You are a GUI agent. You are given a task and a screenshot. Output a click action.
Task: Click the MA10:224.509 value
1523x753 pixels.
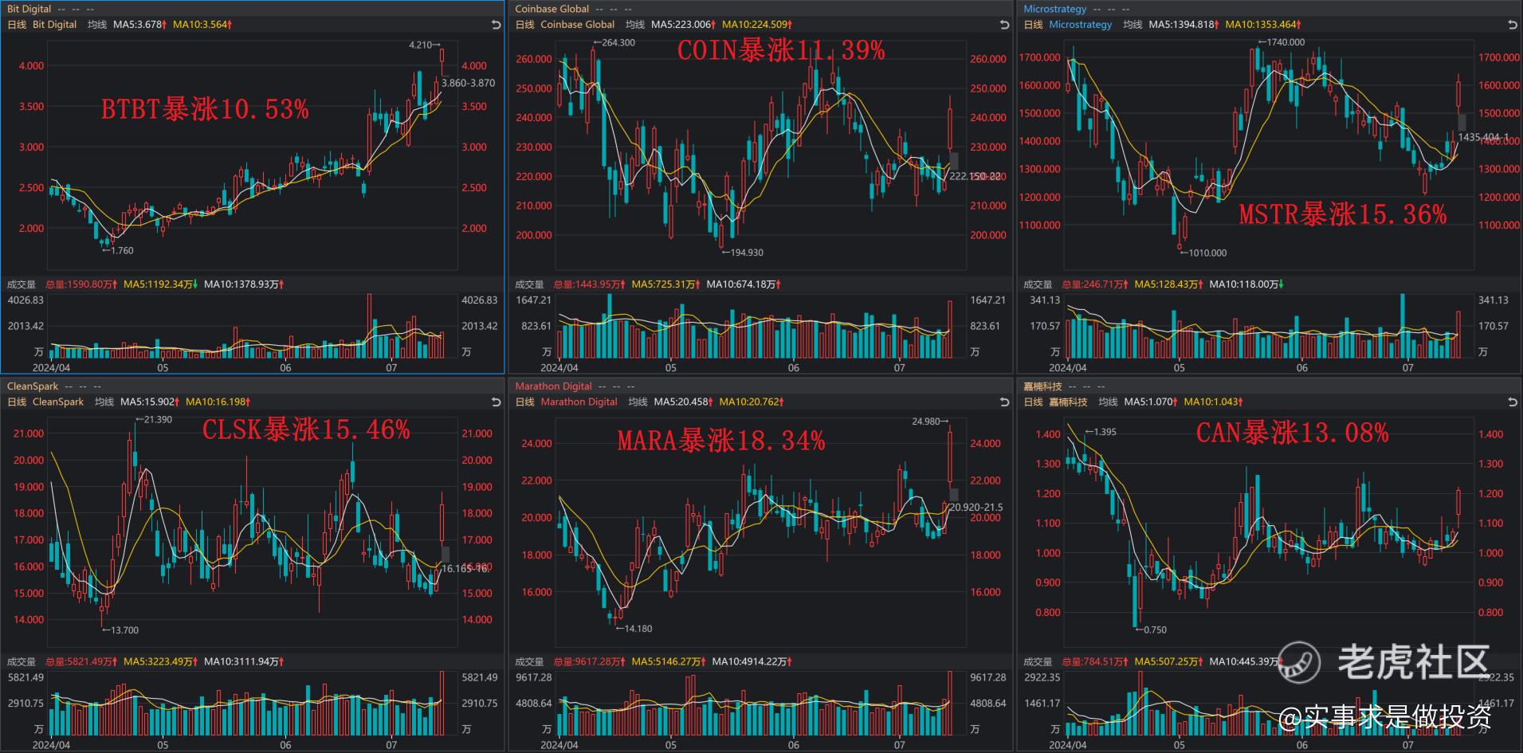click(x=758, y=25)
